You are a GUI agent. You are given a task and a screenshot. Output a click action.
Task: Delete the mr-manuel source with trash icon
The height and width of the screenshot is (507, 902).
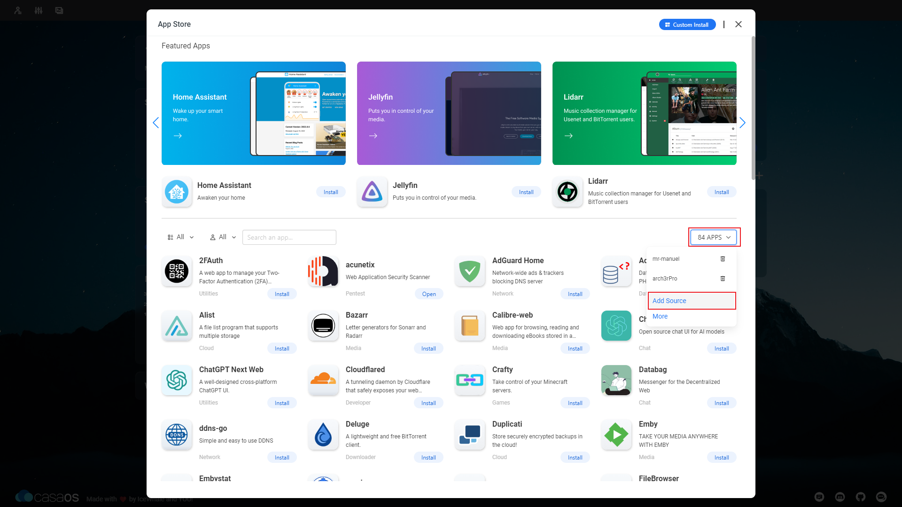click(723, 259)
